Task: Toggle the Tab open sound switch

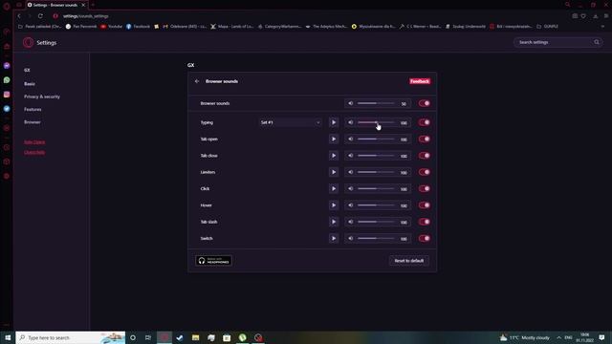Action: pos(425,140)
